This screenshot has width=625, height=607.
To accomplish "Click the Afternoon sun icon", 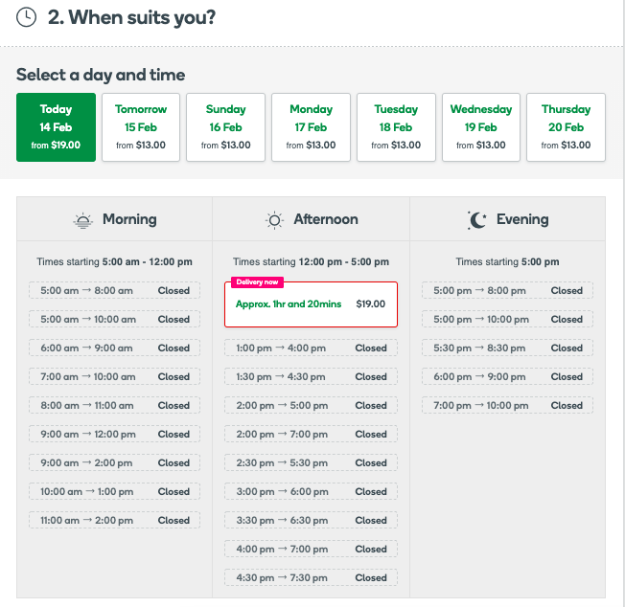I will pos(274,219).
